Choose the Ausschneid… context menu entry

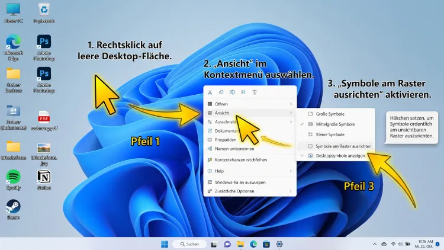click(x=250, y=122)
